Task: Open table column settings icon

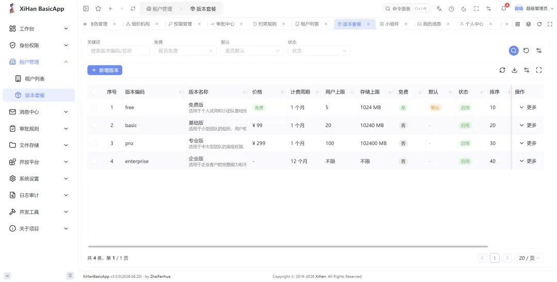Action: coord(527,70)
